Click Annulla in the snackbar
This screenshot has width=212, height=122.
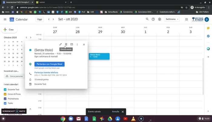[115, 112]
